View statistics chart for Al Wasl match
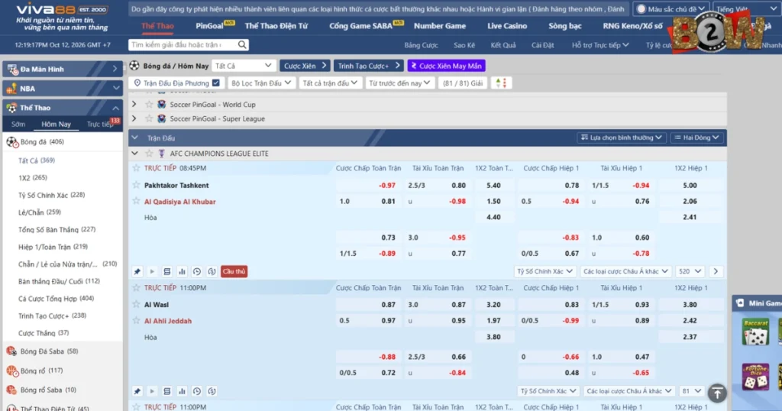Viewport: 782px width, 411px height. click(x=182, y=391)
